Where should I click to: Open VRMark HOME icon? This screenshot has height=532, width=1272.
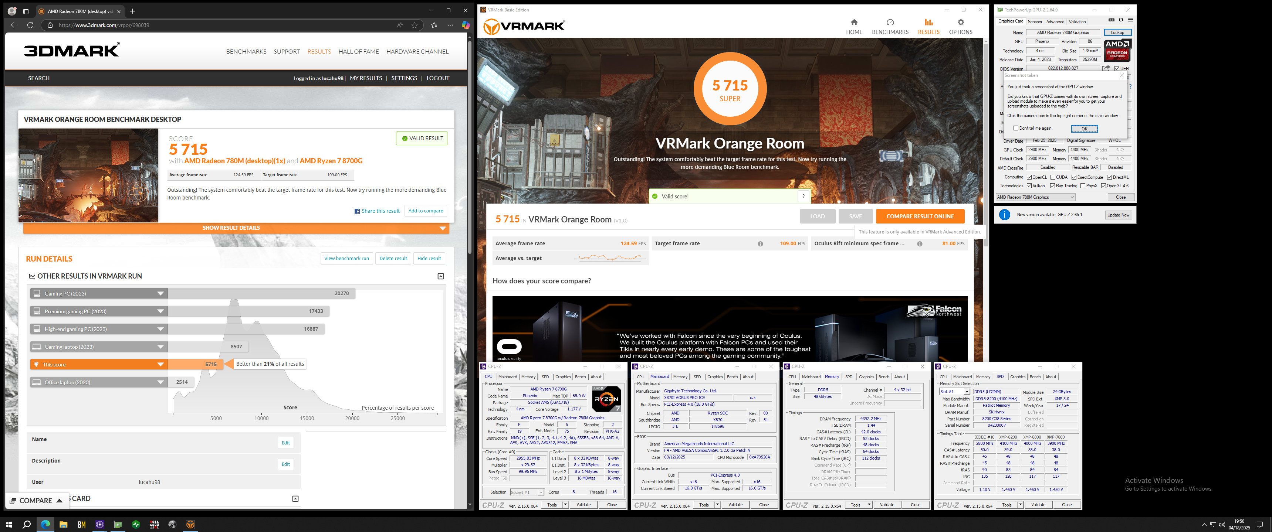(x=854, y=22)
